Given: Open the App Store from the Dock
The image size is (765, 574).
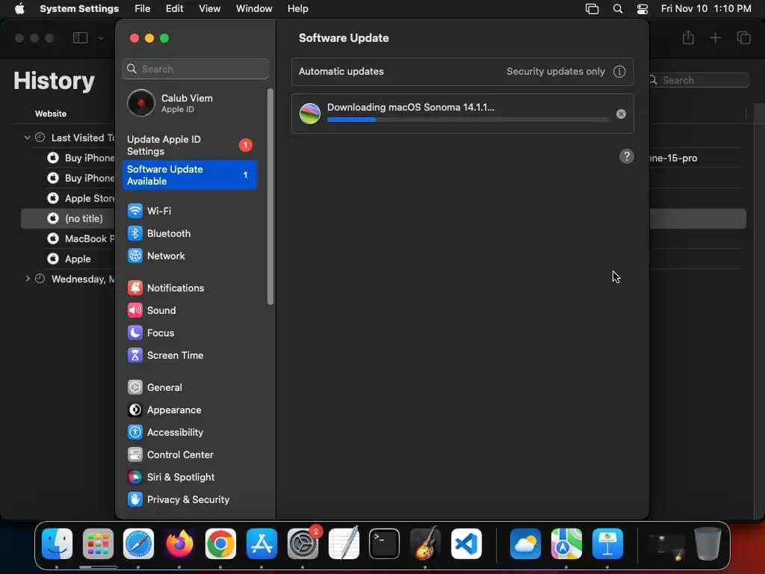Looking at the screenshot, I should pyautogui.click(x=261, y=544).
